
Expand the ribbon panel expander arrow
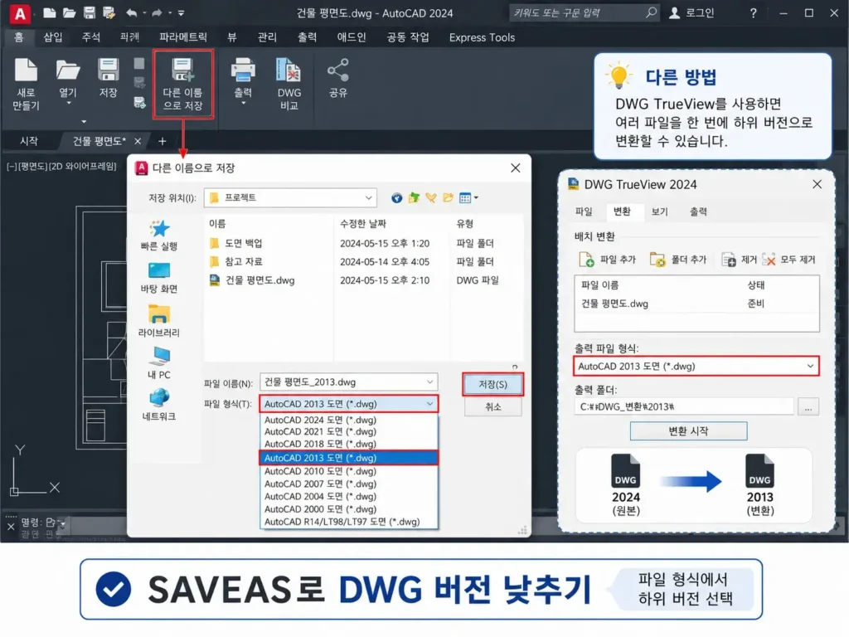tap(84, 121)
